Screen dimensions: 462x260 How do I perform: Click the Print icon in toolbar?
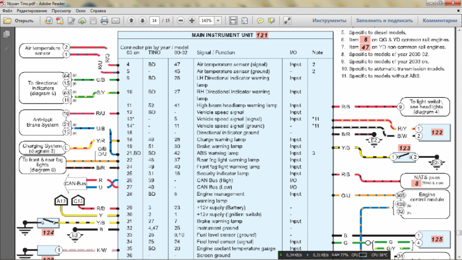click(104, 21)
